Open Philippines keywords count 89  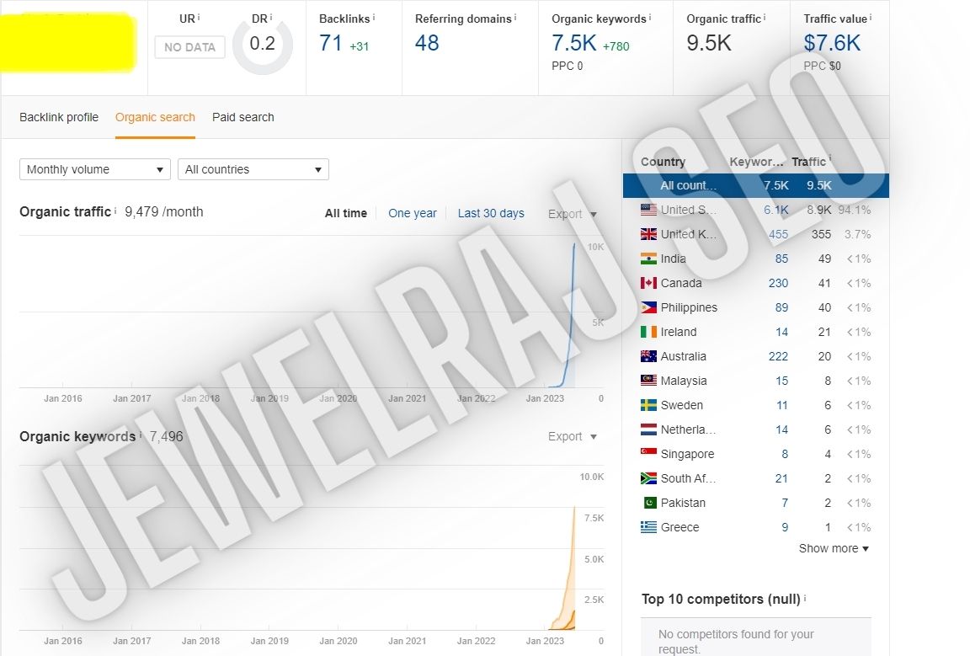coord(782,307)
